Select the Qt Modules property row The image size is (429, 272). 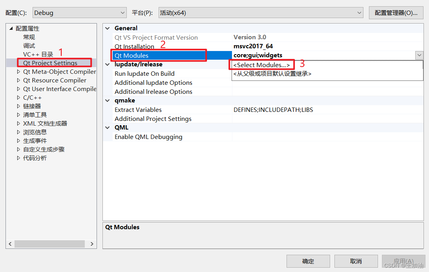172,55
